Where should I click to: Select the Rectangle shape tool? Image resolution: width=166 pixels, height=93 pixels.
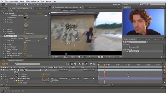pyautogui.click(x=24, y=4)
